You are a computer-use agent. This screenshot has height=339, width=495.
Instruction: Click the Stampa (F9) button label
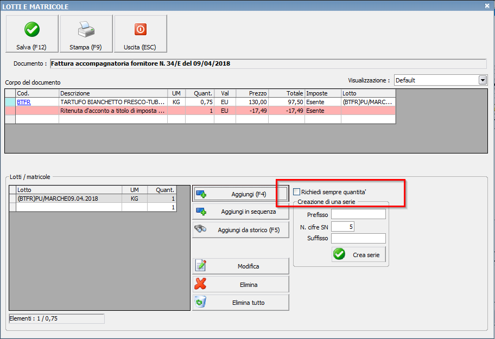pyautogui.click(x=86, y=47)
